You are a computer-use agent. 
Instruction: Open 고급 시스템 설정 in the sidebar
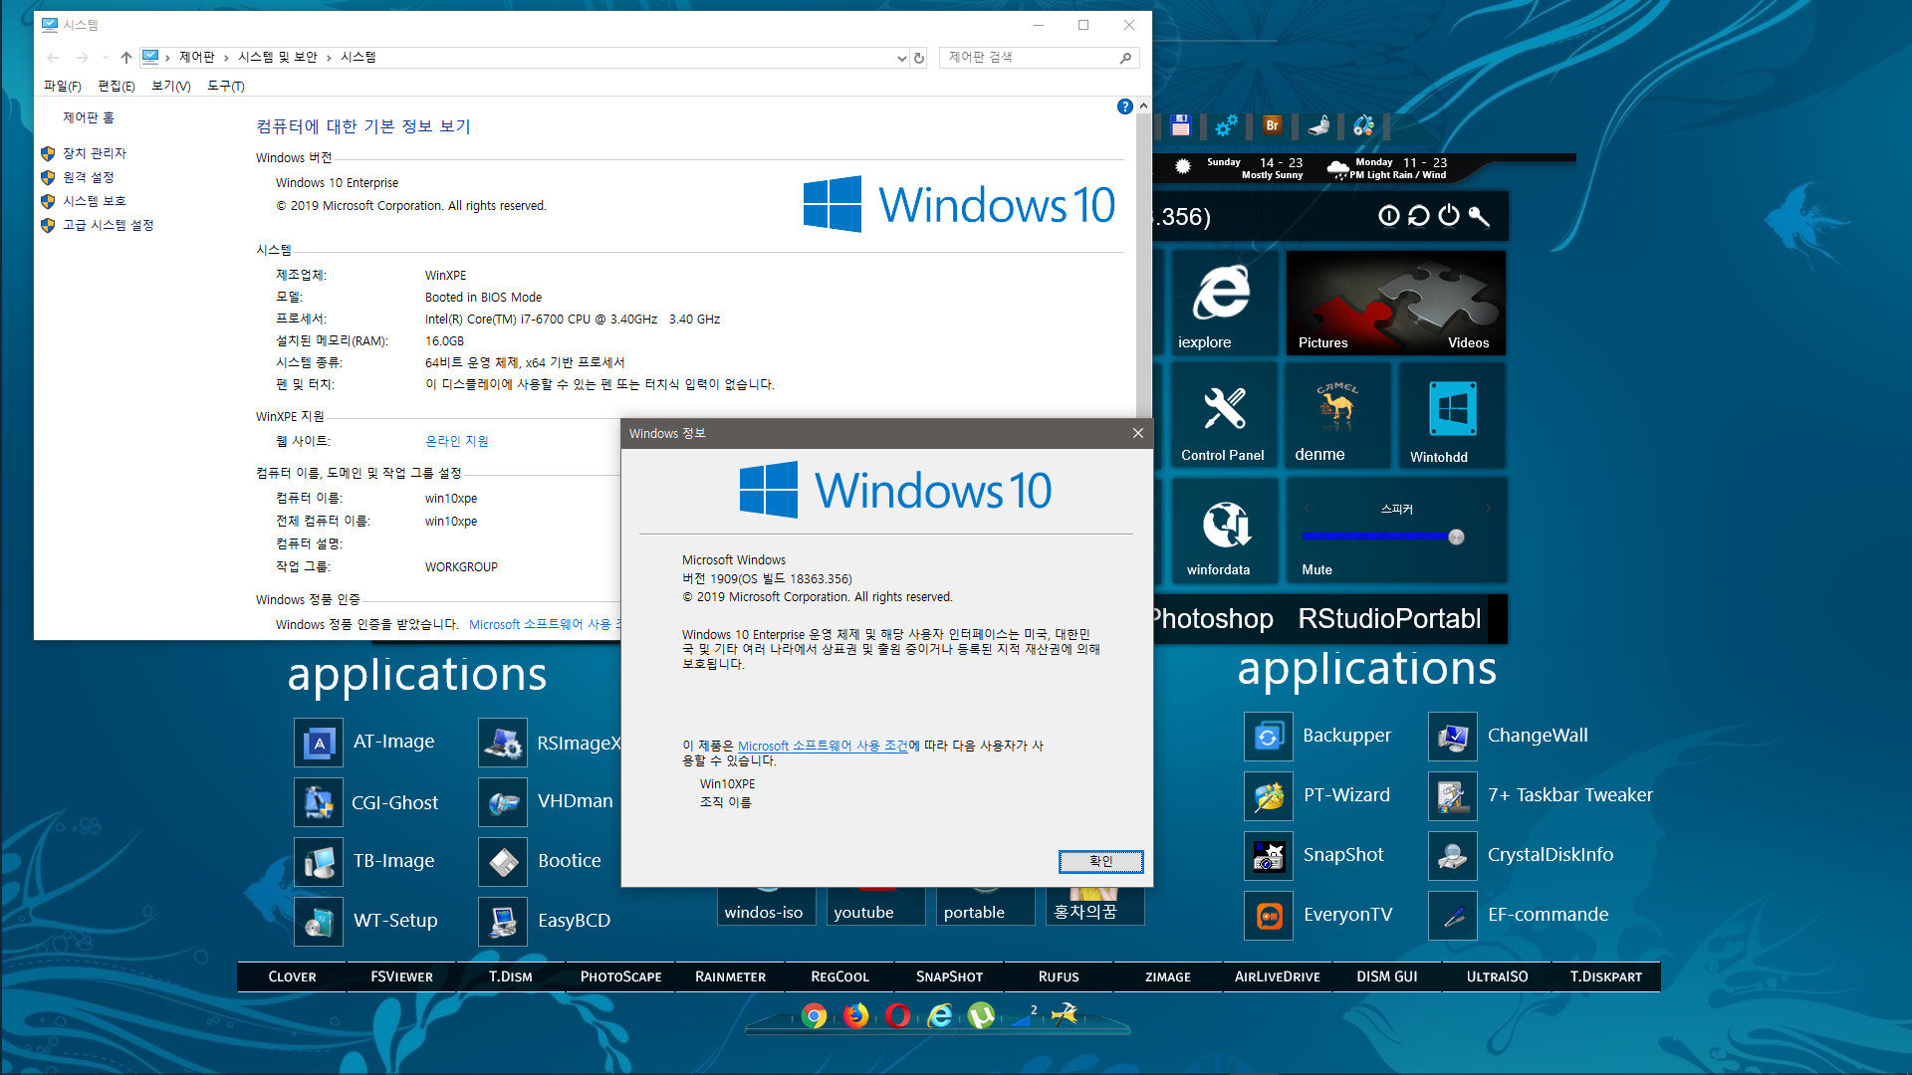[109, 225]
